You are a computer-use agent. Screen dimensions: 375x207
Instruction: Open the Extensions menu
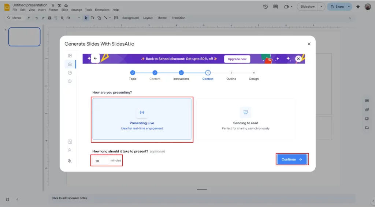click(102, 10)
